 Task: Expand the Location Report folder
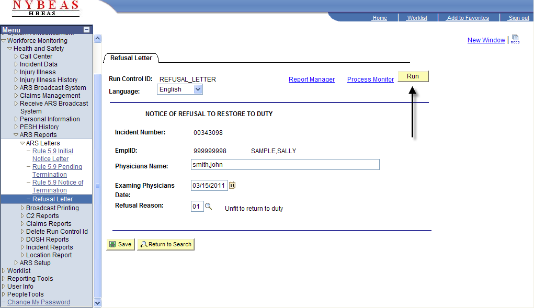pyautogui.click(x=22, y=255)
